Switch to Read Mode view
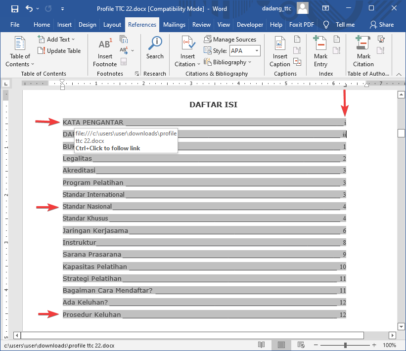 click(x=262, y=345)
